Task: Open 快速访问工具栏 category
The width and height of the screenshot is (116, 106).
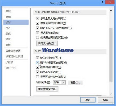Action: [x=16, y=56]
